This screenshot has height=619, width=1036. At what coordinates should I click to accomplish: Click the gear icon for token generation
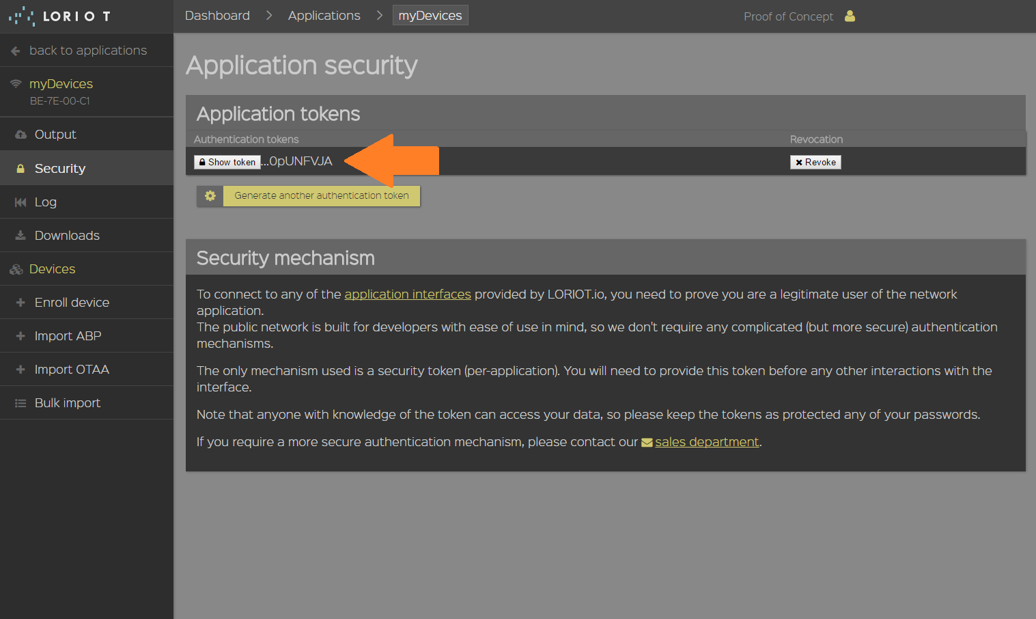210,196
